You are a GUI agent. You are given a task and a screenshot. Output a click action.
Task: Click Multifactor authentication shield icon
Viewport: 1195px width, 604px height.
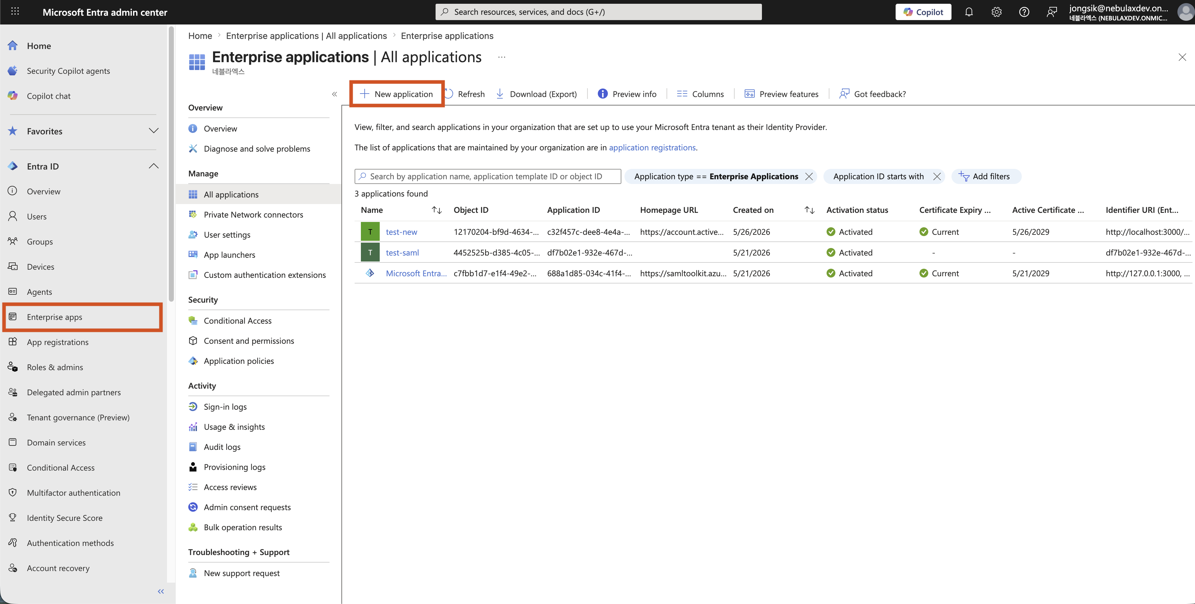point(13,492)
